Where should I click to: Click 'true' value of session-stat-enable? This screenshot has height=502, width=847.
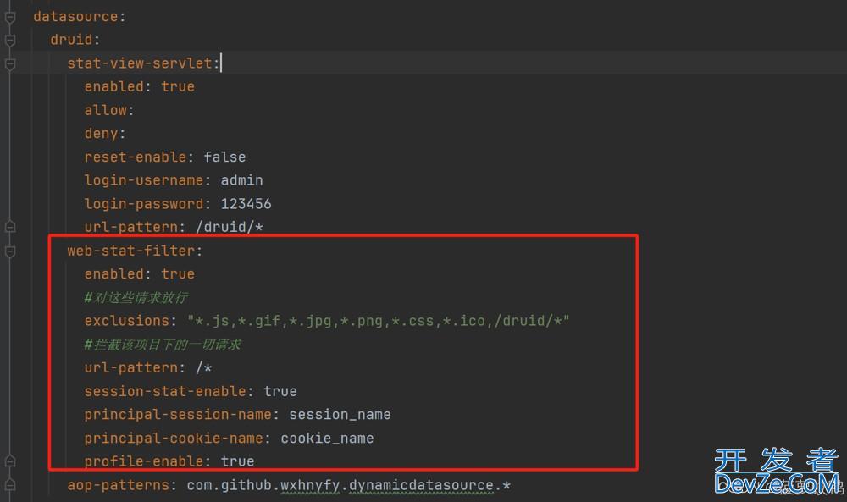tap(280, 391)
